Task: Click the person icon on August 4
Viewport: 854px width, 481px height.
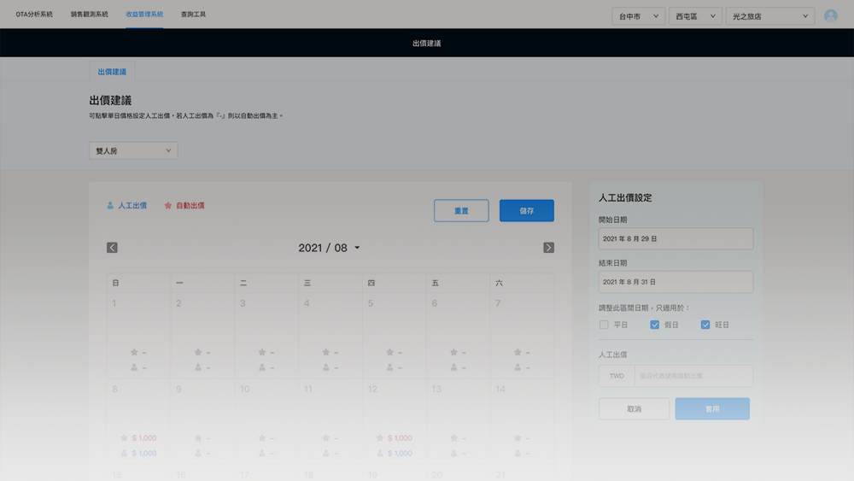Action: [325, 367]
